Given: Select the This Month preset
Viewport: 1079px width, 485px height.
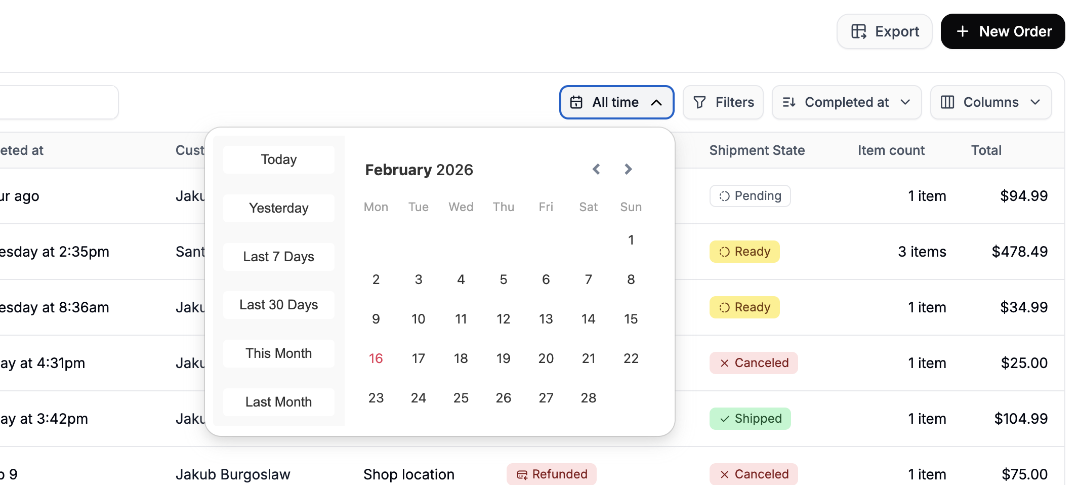Looking at the screenshot, I should [278, 353].
